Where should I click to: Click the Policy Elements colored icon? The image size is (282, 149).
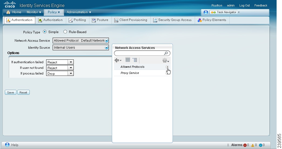pos(199,20)
